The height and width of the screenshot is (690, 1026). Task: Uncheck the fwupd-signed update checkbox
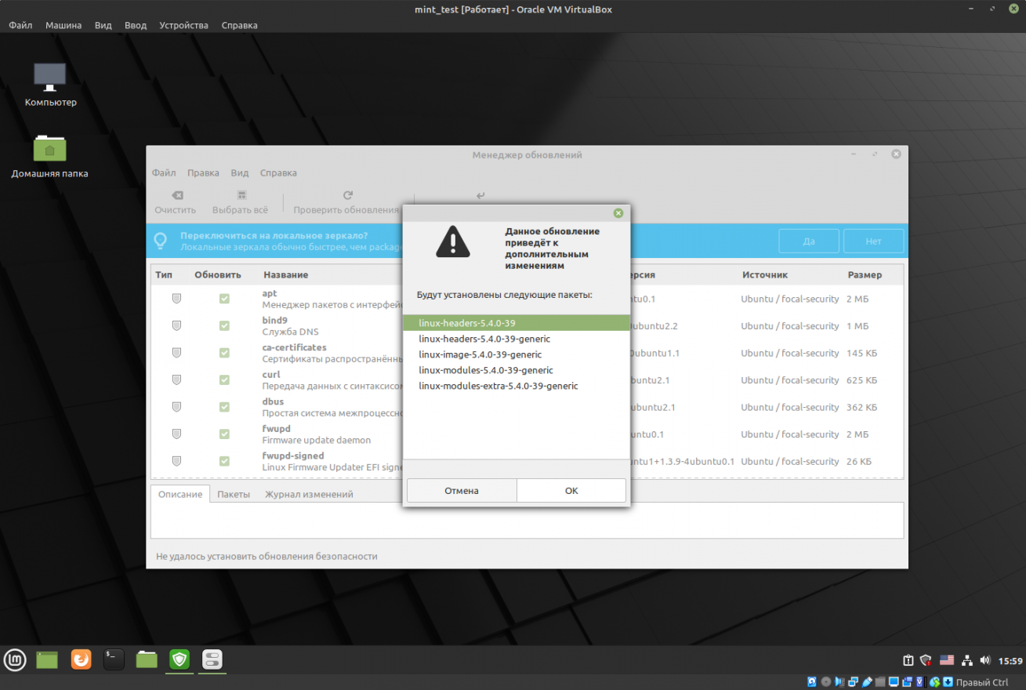point(224,461)
